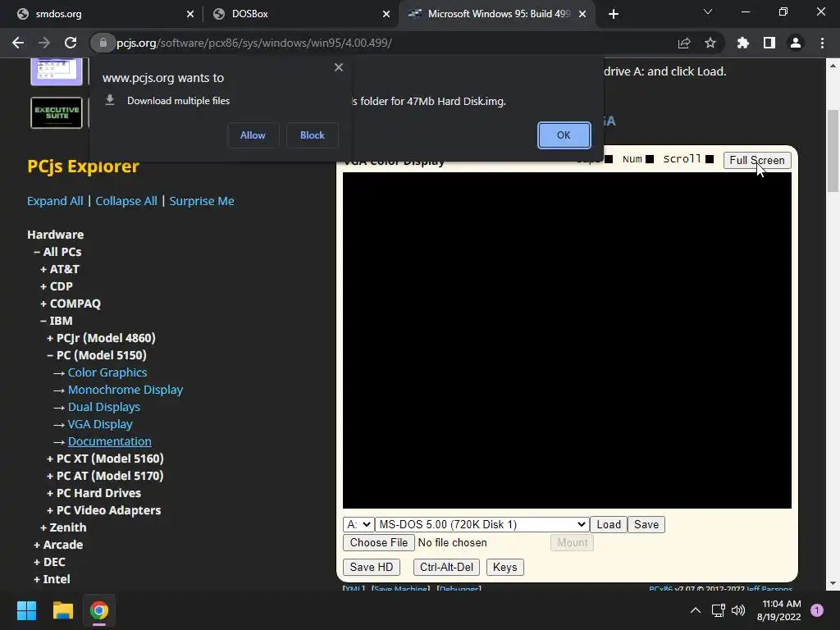Expand PC Video Adapters node
This screenshot has height=630, width=840.
(x=103, y=510)
